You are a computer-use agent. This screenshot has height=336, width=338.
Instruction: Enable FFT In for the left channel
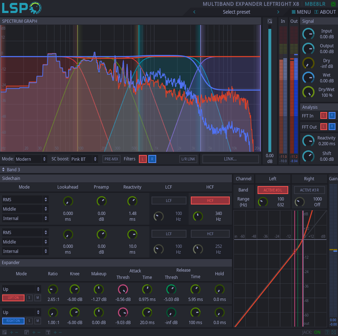click(x=324, y=116)
